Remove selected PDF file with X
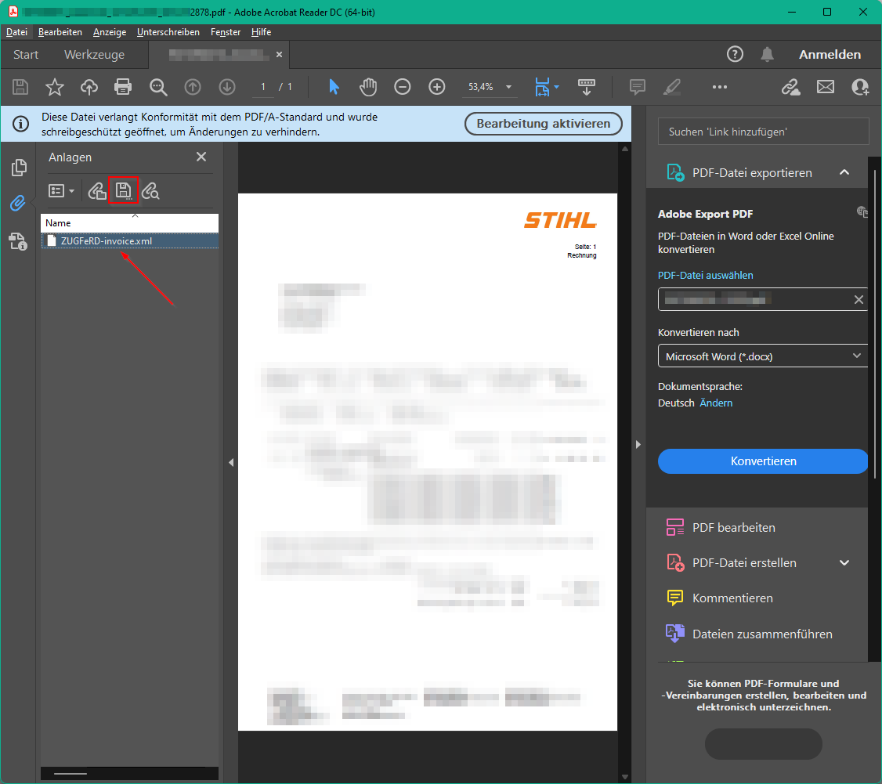Viewport: 882px width, 784px height. point(859,300)
